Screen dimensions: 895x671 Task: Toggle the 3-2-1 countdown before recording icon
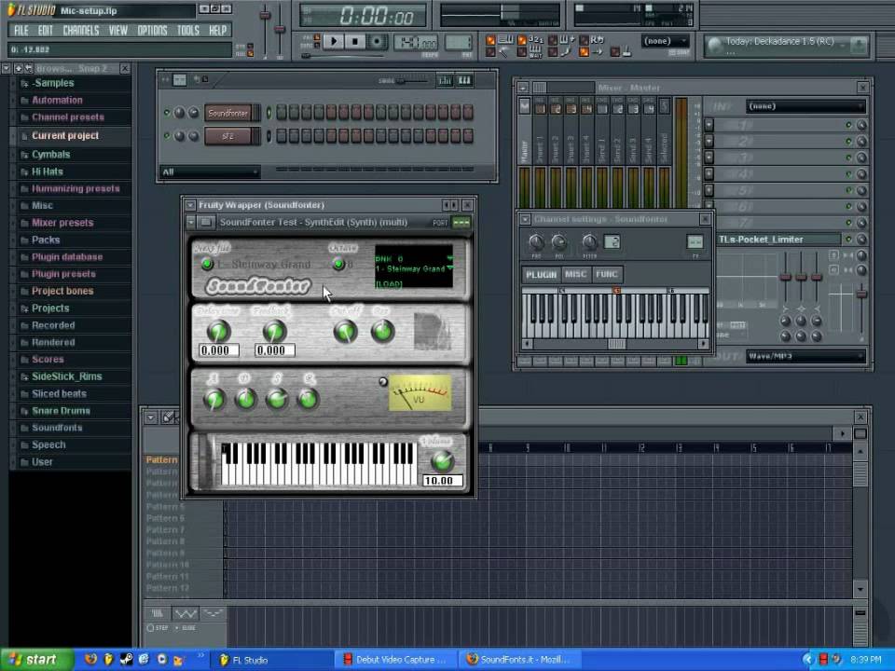click(536, 40)
